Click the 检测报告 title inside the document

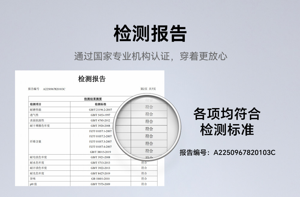coord(92,79)
